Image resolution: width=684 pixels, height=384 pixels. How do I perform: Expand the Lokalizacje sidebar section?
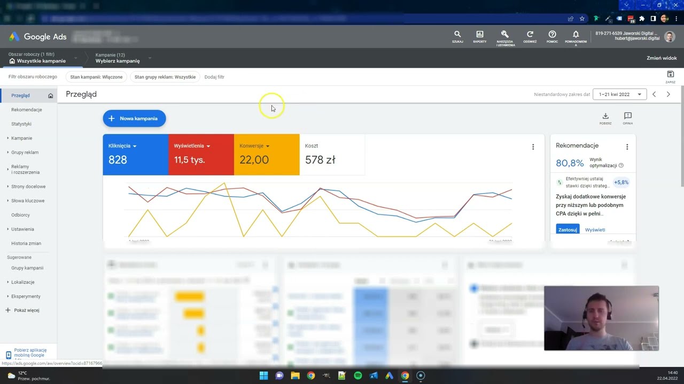tap(8, 282)
